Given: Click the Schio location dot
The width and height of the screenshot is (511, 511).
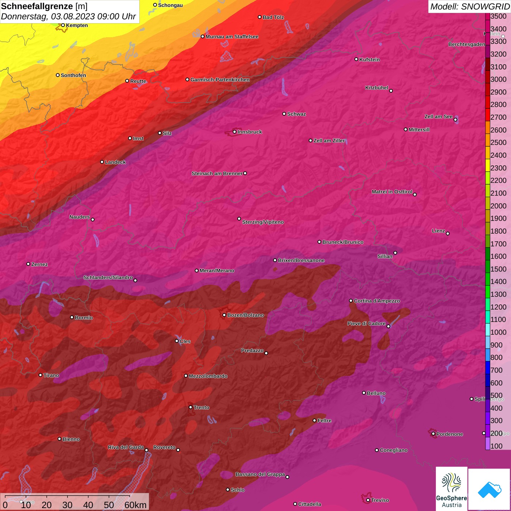Looking at the screenshot, I should (228, 489).
